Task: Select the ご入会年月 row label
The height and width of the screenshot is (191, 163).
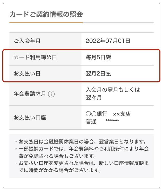Action: point(27,41)
